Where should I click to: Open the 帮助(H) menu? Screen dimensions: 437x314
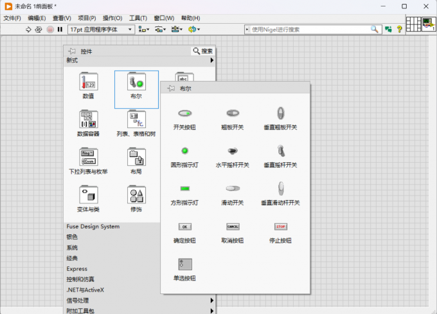pyautogui.click(x=191, y=18)
